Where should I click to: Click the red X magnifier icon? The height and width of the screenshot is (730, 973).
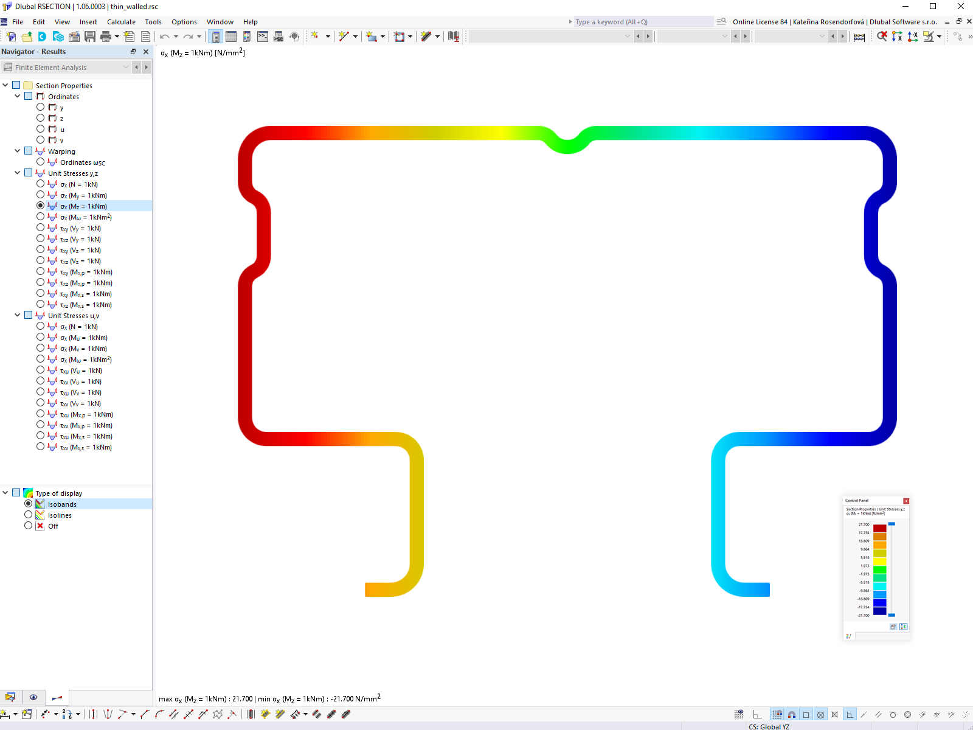(x=882, y=36)
